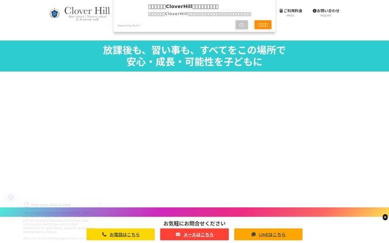Click the orange accept button in notification popup
The image size is (389, 243).
263,25
